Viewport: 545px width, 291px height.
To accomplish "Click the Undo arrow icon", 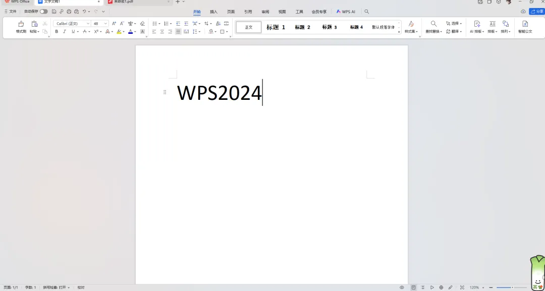I will tap(84, 12).
